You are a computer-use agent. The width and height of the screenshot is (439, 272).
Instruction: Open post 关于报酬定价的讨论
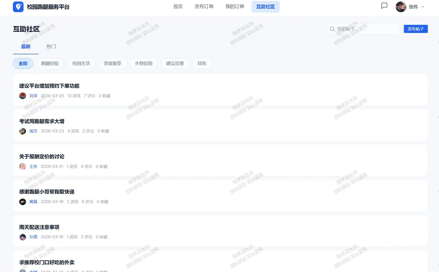42,156
